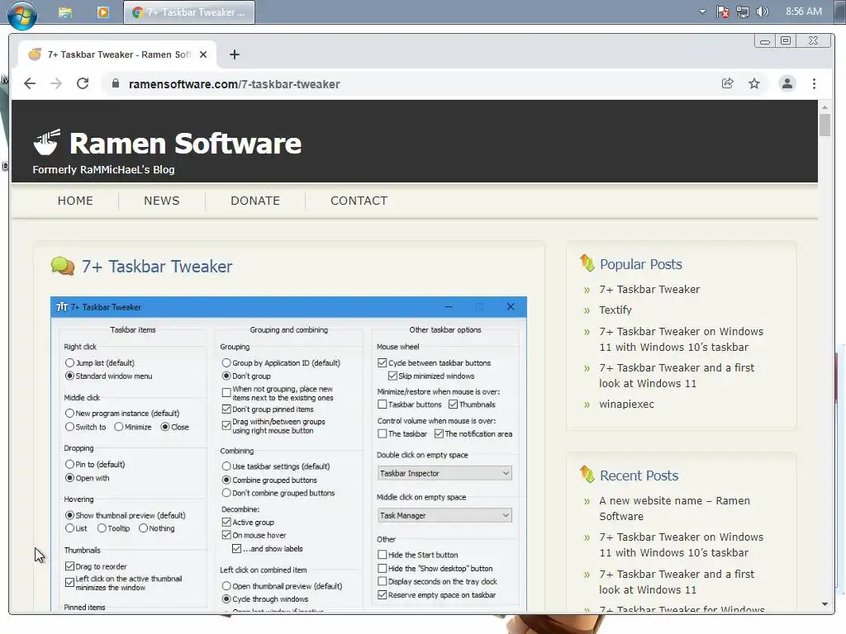This screenshot has width=846, height=634.
Task: Open the network tray icon
Action: pyautogui.click(x=743, y=12)
